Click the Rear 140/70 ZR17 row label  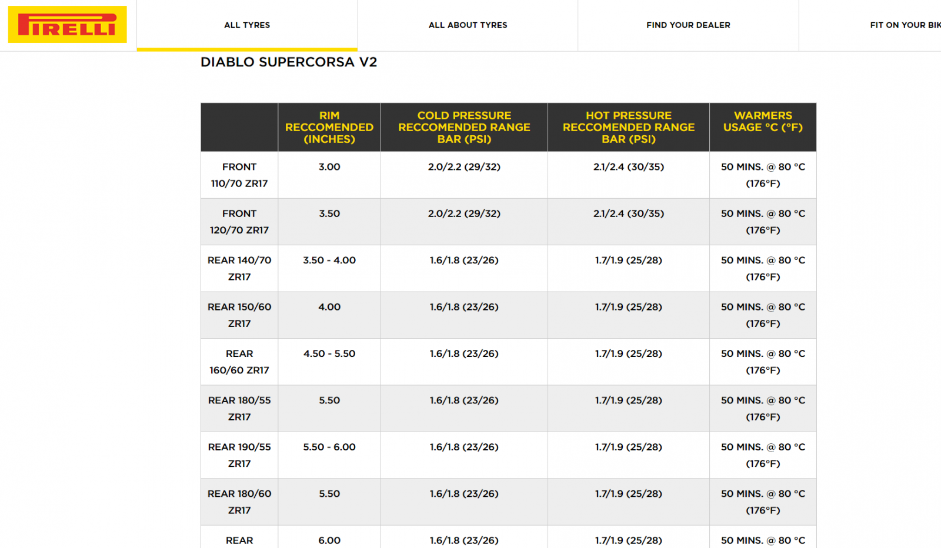[x=239, y=268]
